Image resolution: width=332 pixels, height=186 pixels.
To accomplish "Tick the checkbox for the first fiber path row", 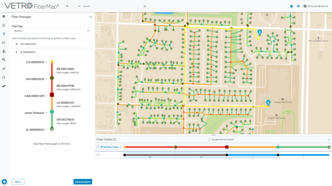I will pyautogui.click(x=98, y=155).
